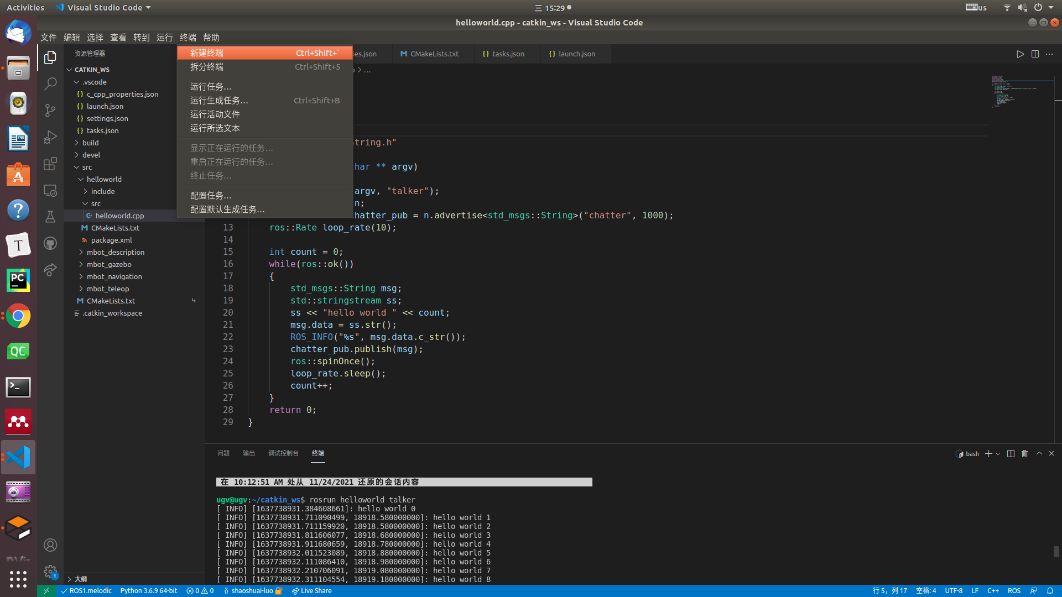
Task: Click the 终端 terminal tab
Action: click(x=318, y=453)
